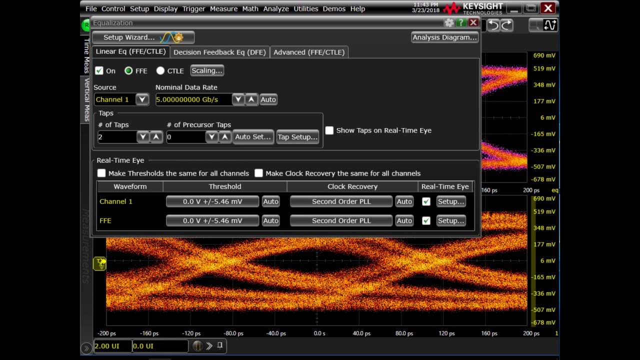Click the green help question mark icon
The image size is (640, 360).
(461, 23)
